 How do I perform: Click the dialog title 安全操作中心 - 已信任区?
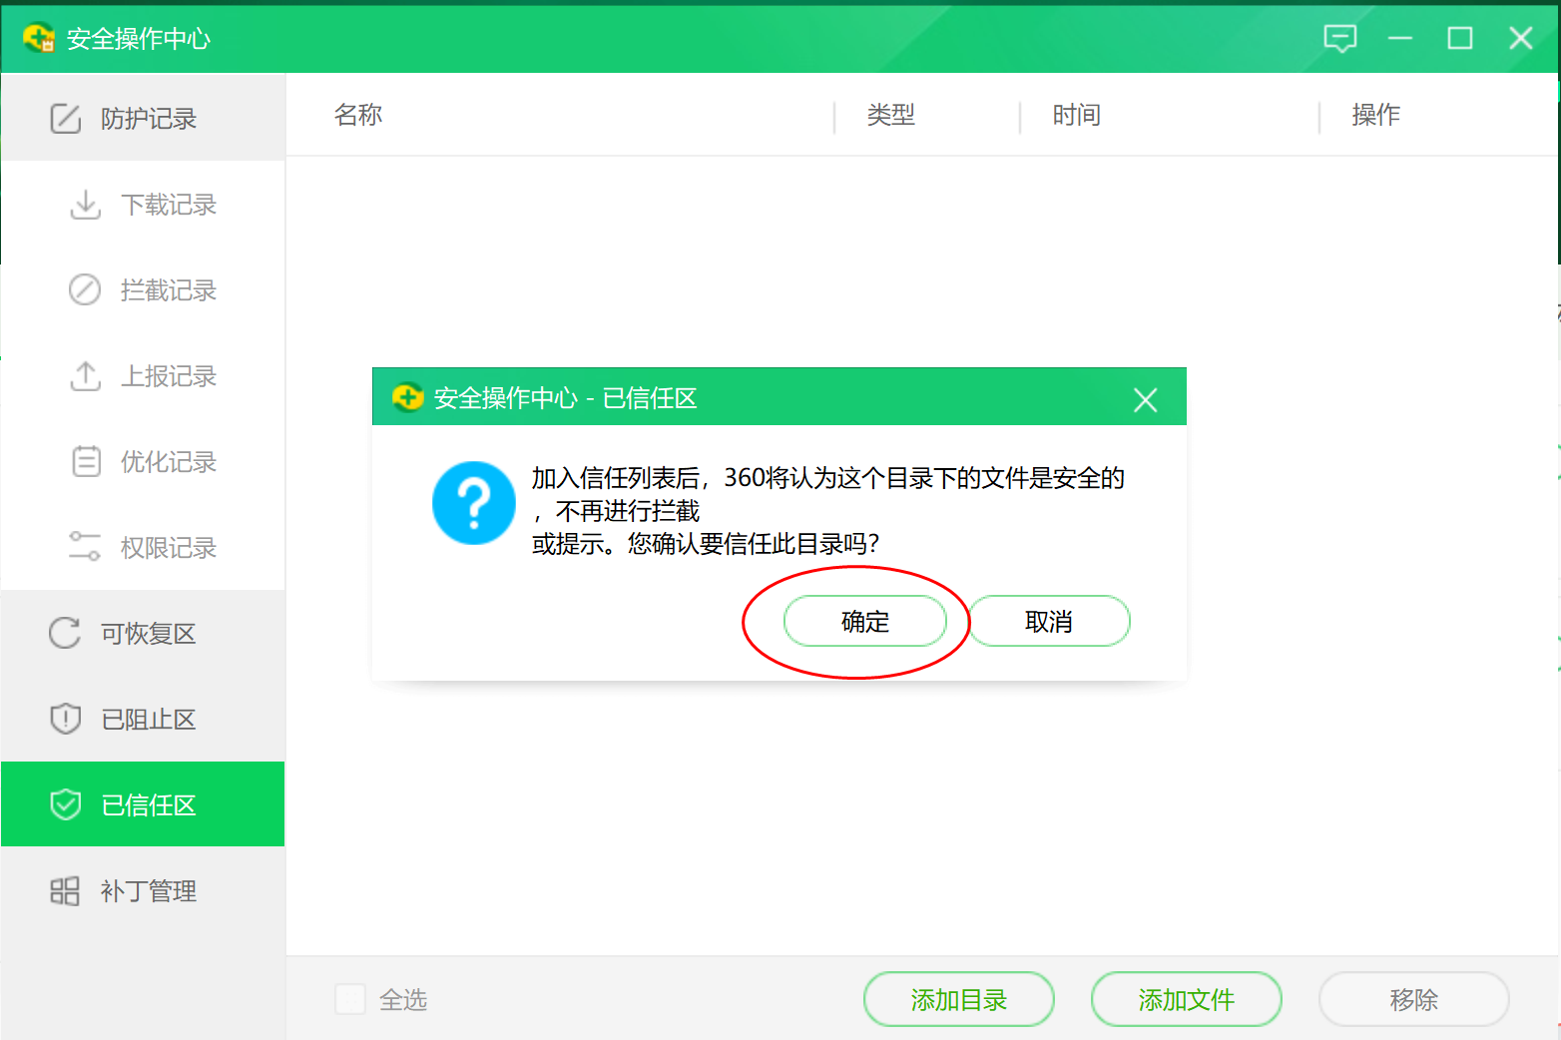click(565, 398)
